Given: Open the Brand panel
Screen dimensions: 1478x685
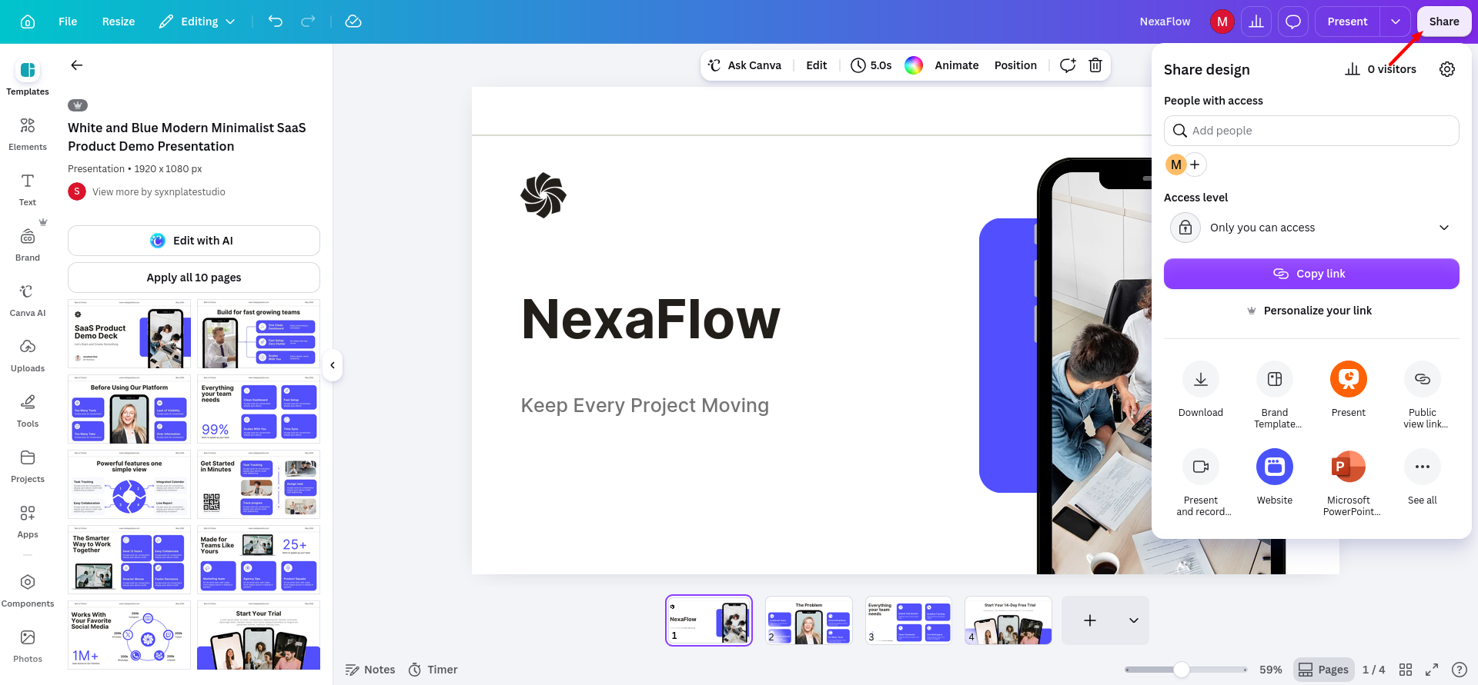Looking at the screenshot, I should point(28,244).
